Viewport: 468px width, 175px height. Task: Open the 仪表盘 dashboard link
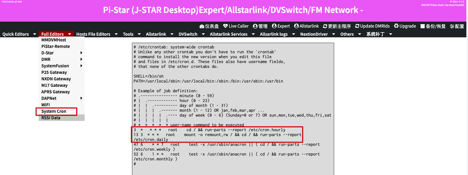[x=209, y=26]
